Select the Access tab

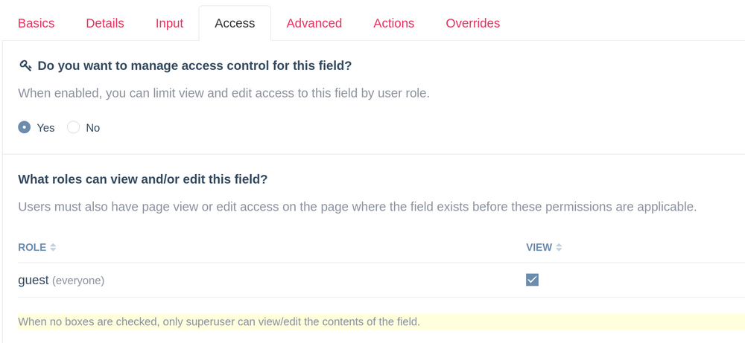235,23
